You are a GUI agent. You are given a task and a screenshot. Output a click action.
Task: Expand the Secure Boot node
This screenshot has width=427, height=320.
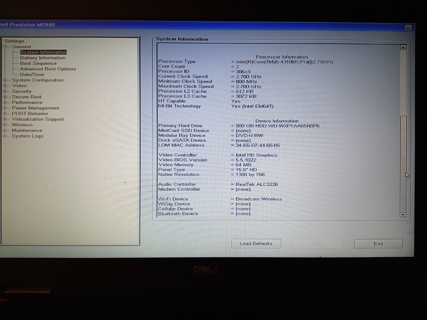point(5,97)
